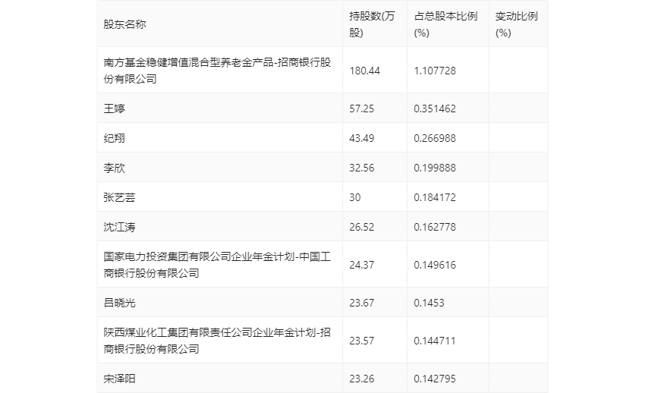
Task: Select shareholder name 王婷
Action: pos(115,108)
